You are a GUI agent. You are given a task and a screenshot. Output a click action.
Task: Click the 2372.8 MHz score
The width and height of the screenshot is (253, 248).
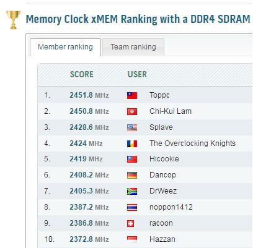coord(89,239)
